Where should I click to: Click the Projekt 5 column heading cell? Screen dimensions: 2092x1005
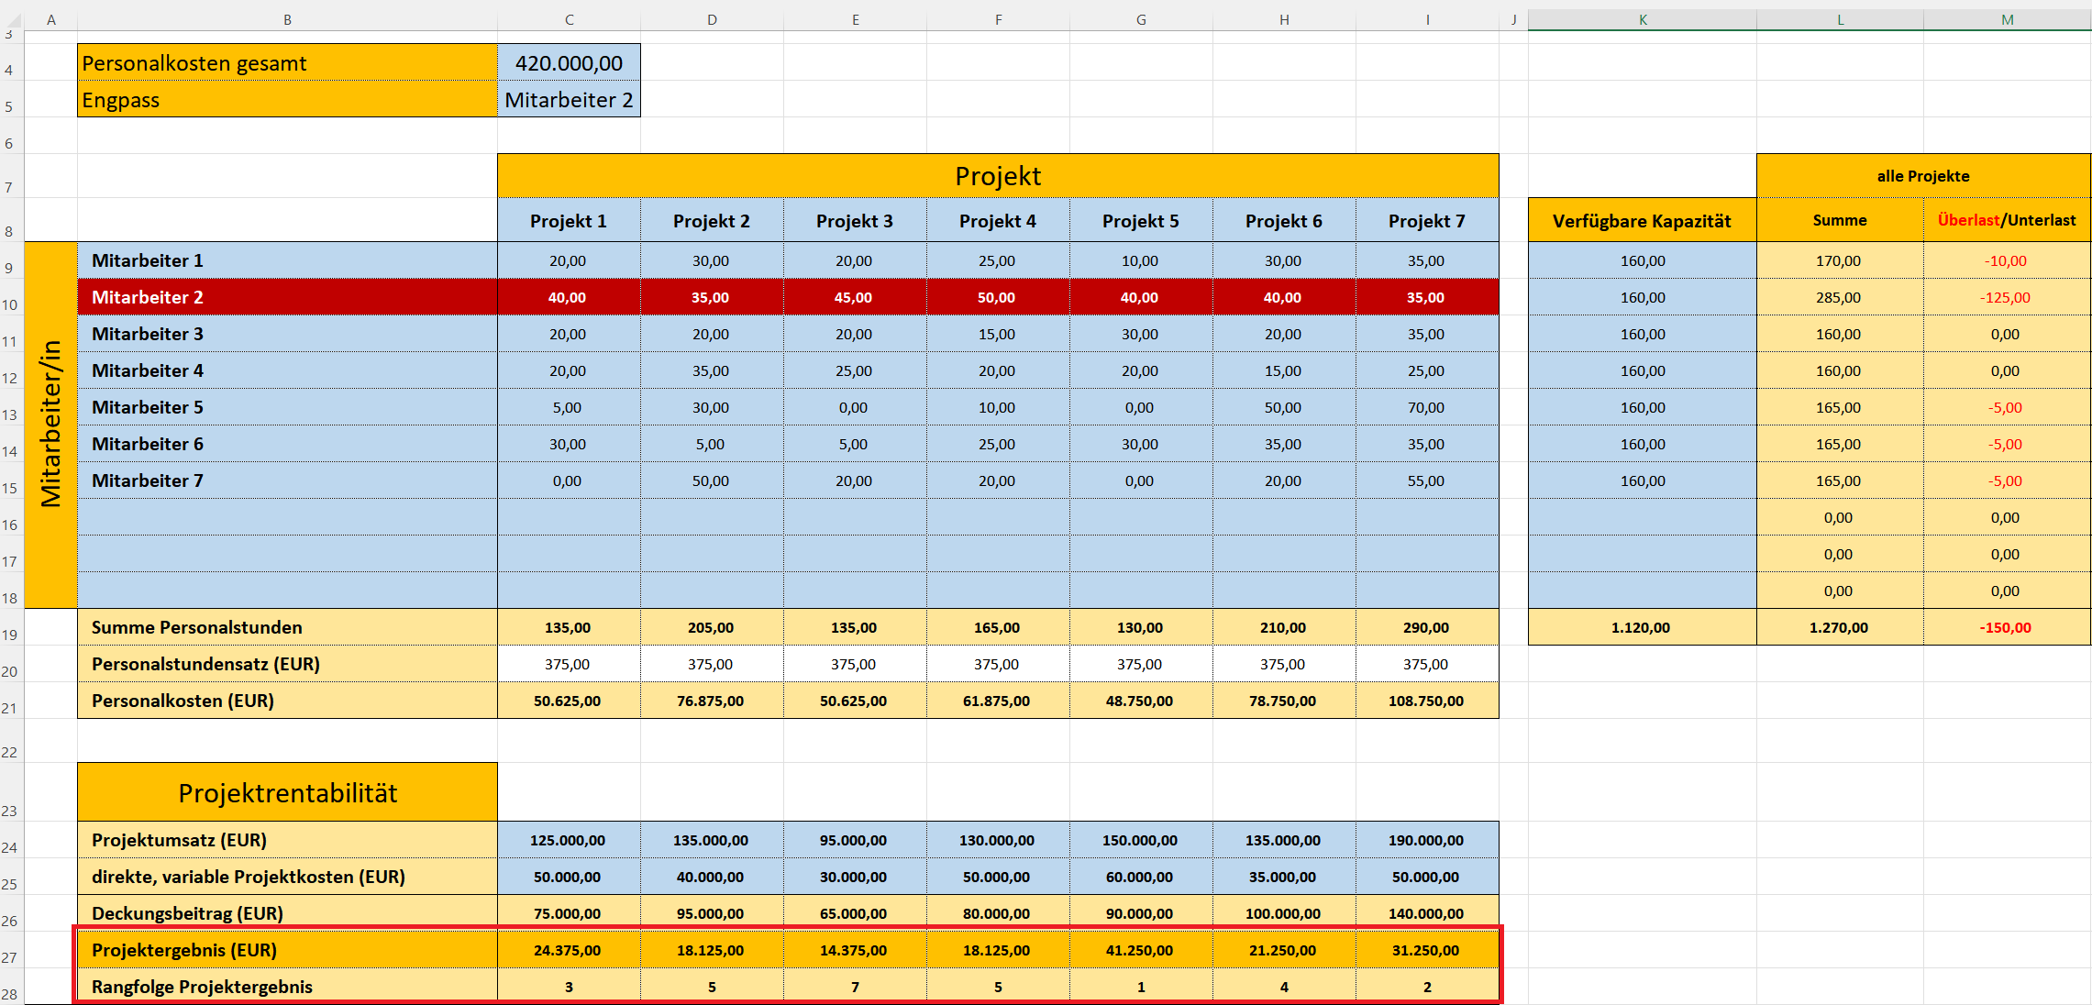pyautogui.click(x=1140, y=221)
